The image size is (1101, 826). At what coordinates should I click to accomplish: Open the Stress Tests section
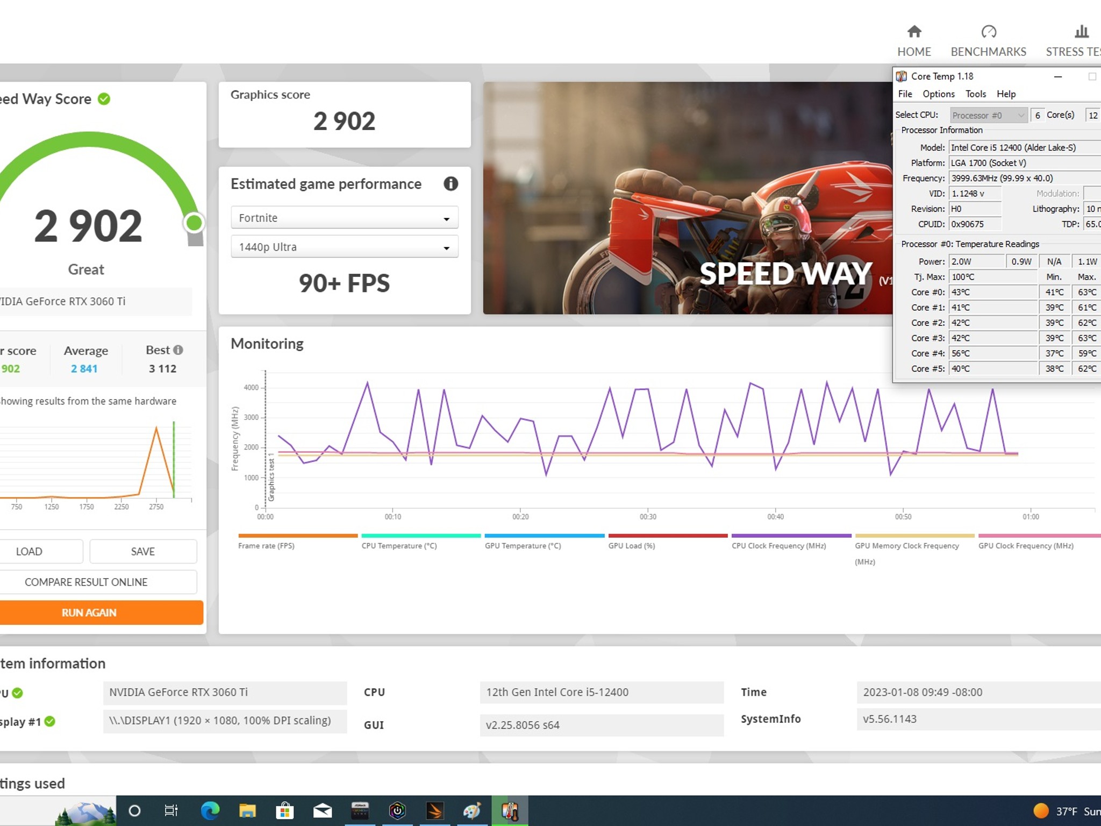(1081, 40)
